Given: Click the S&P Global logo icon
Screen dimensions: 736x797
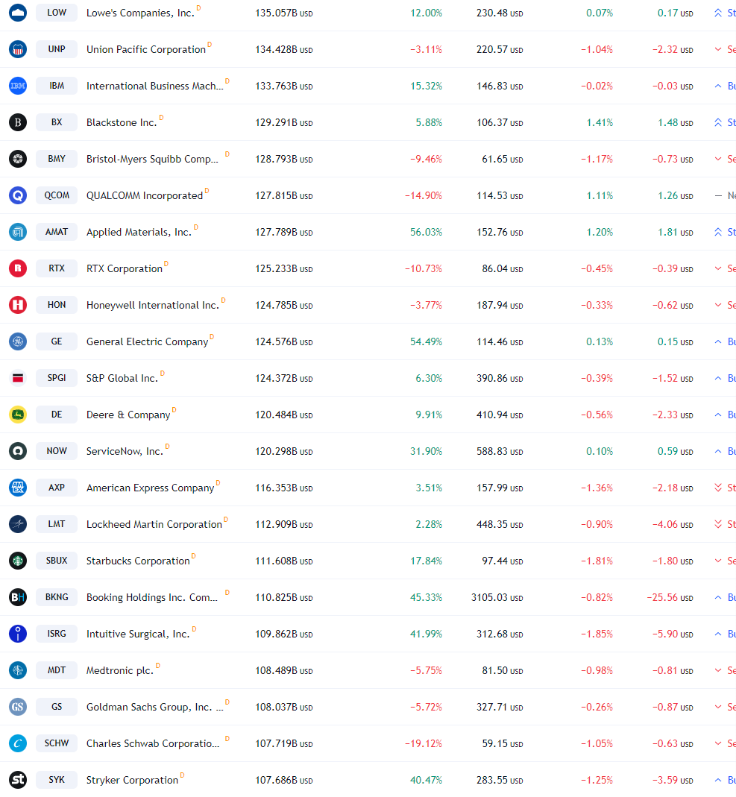Looking at the screenshot, I should click(x=18, y=378).
